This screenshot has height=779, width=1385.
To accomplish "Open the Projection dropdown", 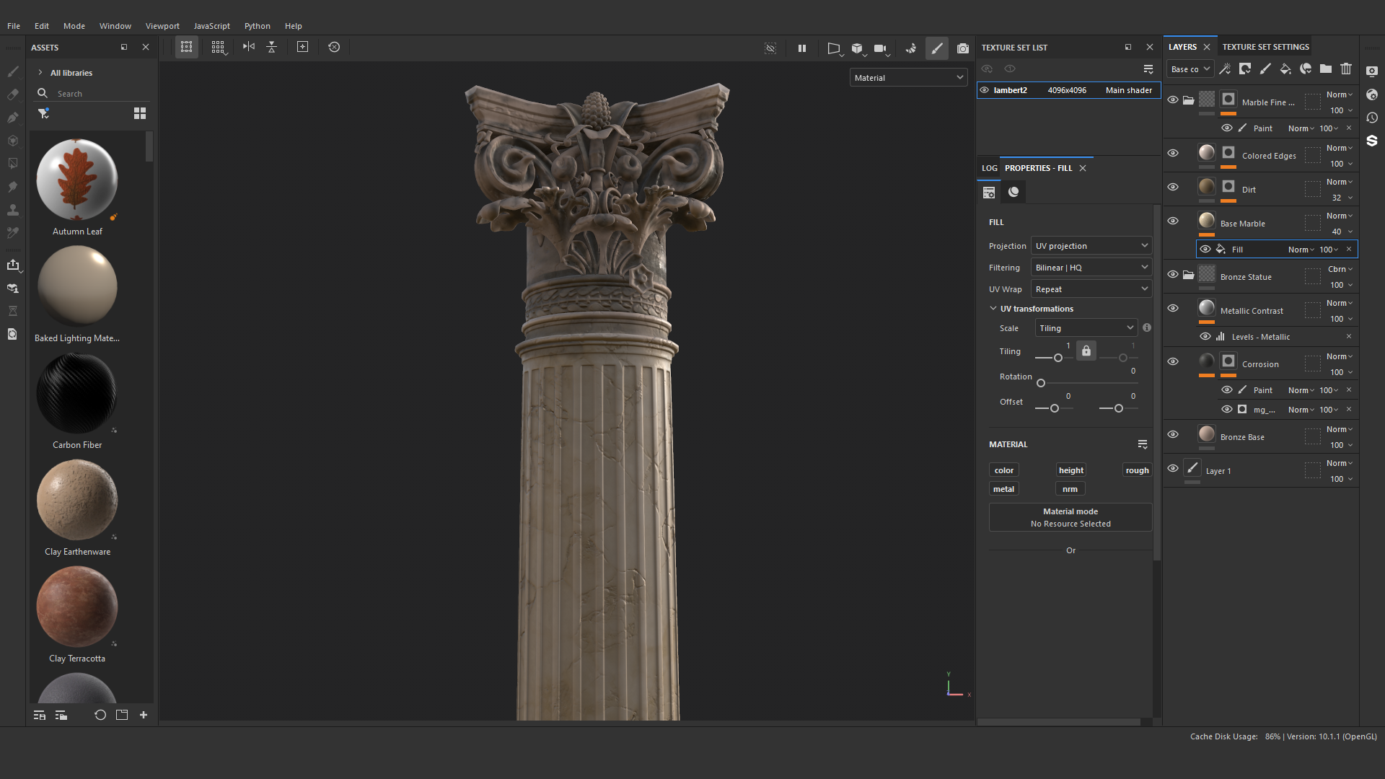I will [x=1091, y=246].
